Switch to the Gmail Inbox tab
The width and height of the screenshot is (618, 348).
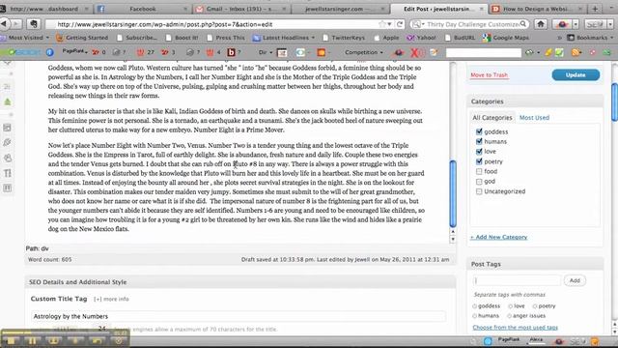coord(241,9)
